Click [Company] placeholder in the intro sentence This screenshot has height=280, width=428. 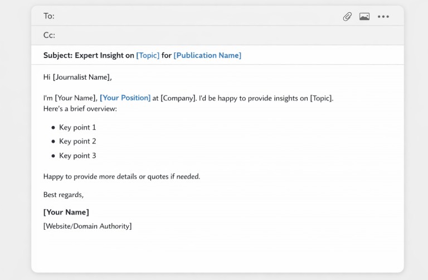pos(178,98)
